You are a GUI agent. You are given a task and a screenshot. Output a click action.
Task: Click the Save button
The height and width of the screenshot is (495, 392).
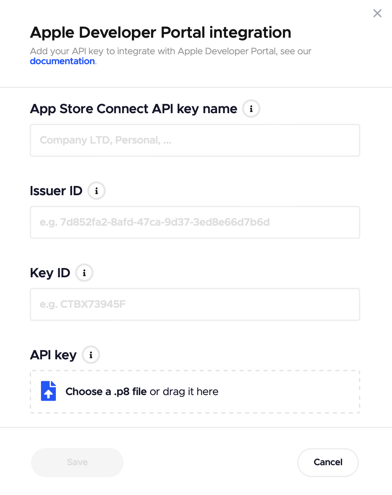coord(77,463)
